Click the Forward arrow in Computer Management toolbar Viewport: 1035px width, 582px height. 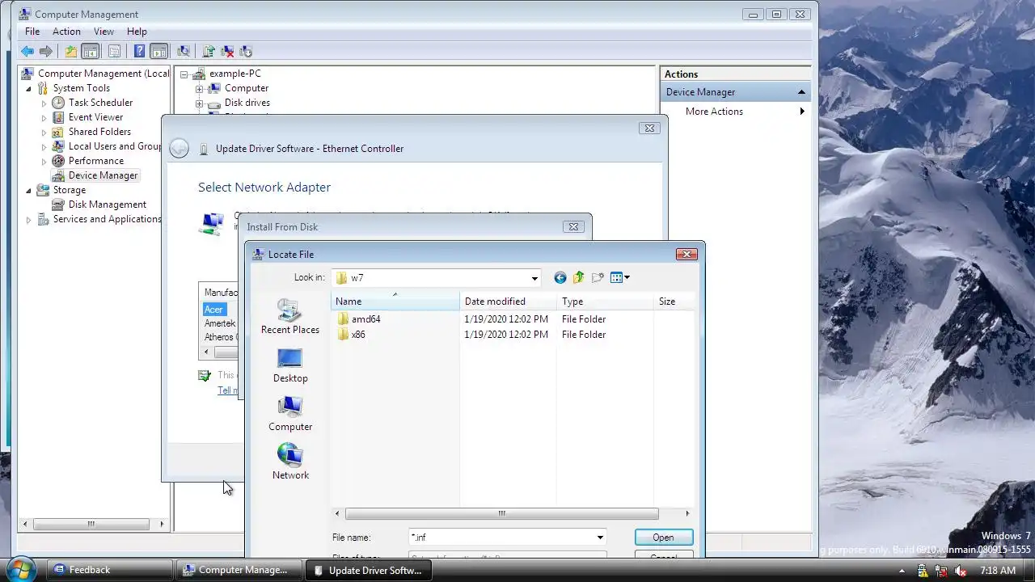pyautogui.click(x=46, y=51)
